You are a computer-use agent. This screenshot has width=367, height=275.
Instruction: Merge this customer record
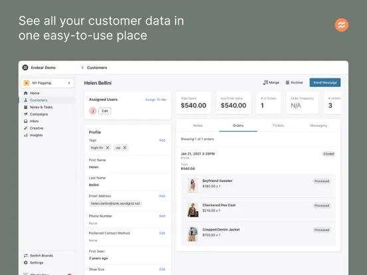[271, 82]
